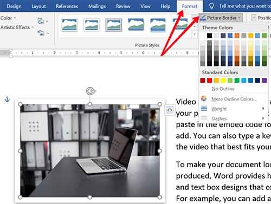Open the Picture Border dropdown button
Image resolution: width=271 pixels, height=204 pixels.
pos(221,18)
